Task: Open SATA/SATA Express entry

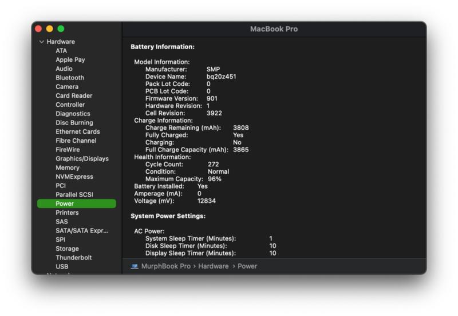Action: [x=82, y=231]
